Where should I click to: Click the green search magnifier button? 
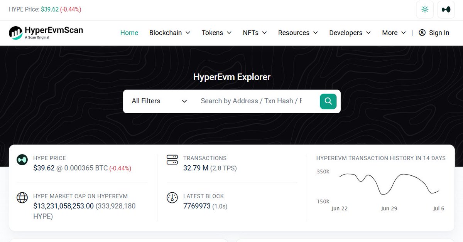coord(328,101)
